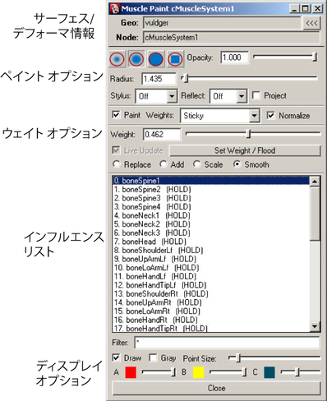Select the soft falloff brush profile icon
The width and height of the screenshot is (327, 401).
click(x=117, y=59)
